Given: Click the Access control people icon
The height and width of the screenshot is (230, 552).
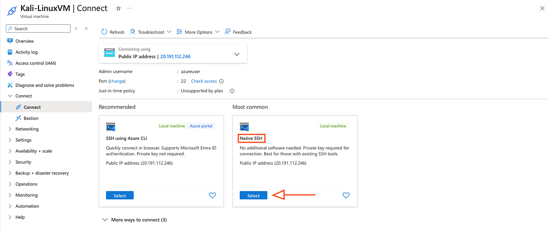Looking at the screenshot, I should (10, 63).
